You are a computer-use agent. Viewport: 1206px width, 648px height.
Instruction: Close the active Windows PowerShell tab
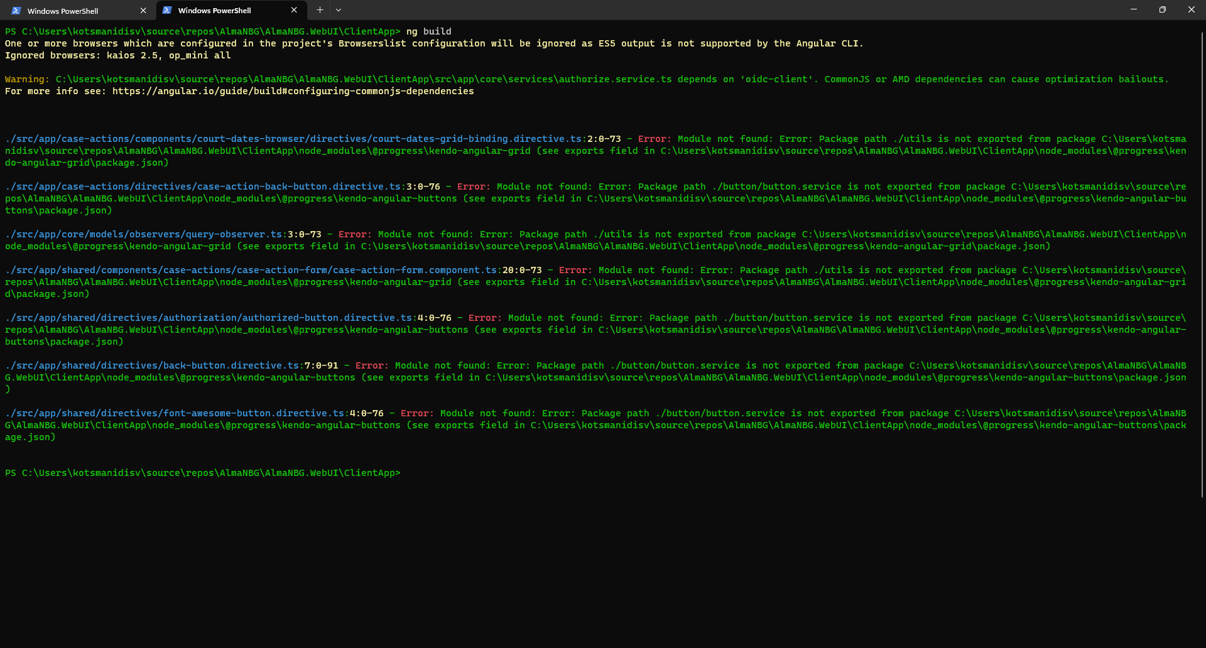294,10
